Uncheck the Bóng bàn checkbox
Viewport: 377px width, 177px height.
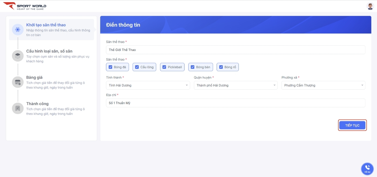(193, 67)
